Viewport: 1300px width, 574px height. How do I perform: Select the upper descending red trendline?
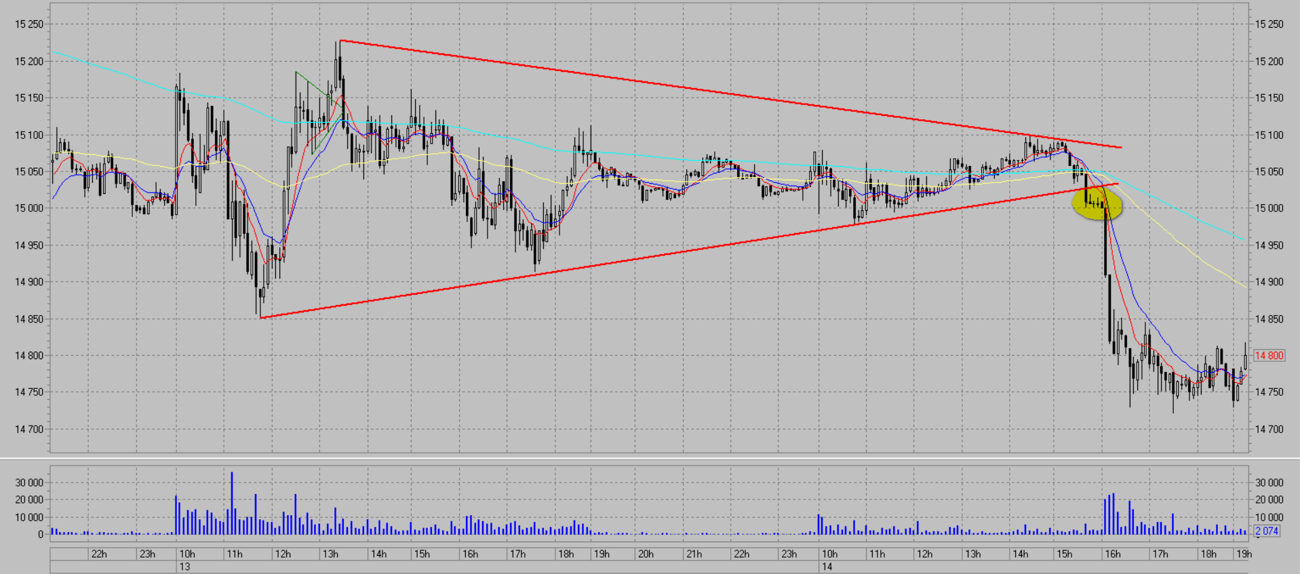731,94
